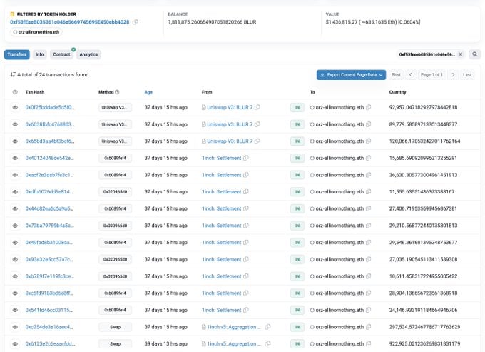Copy address beside first Uniswap V3: BLUR 7
Image resolution: width=485 pixels, height=352 pixels.
click(257, 107)
